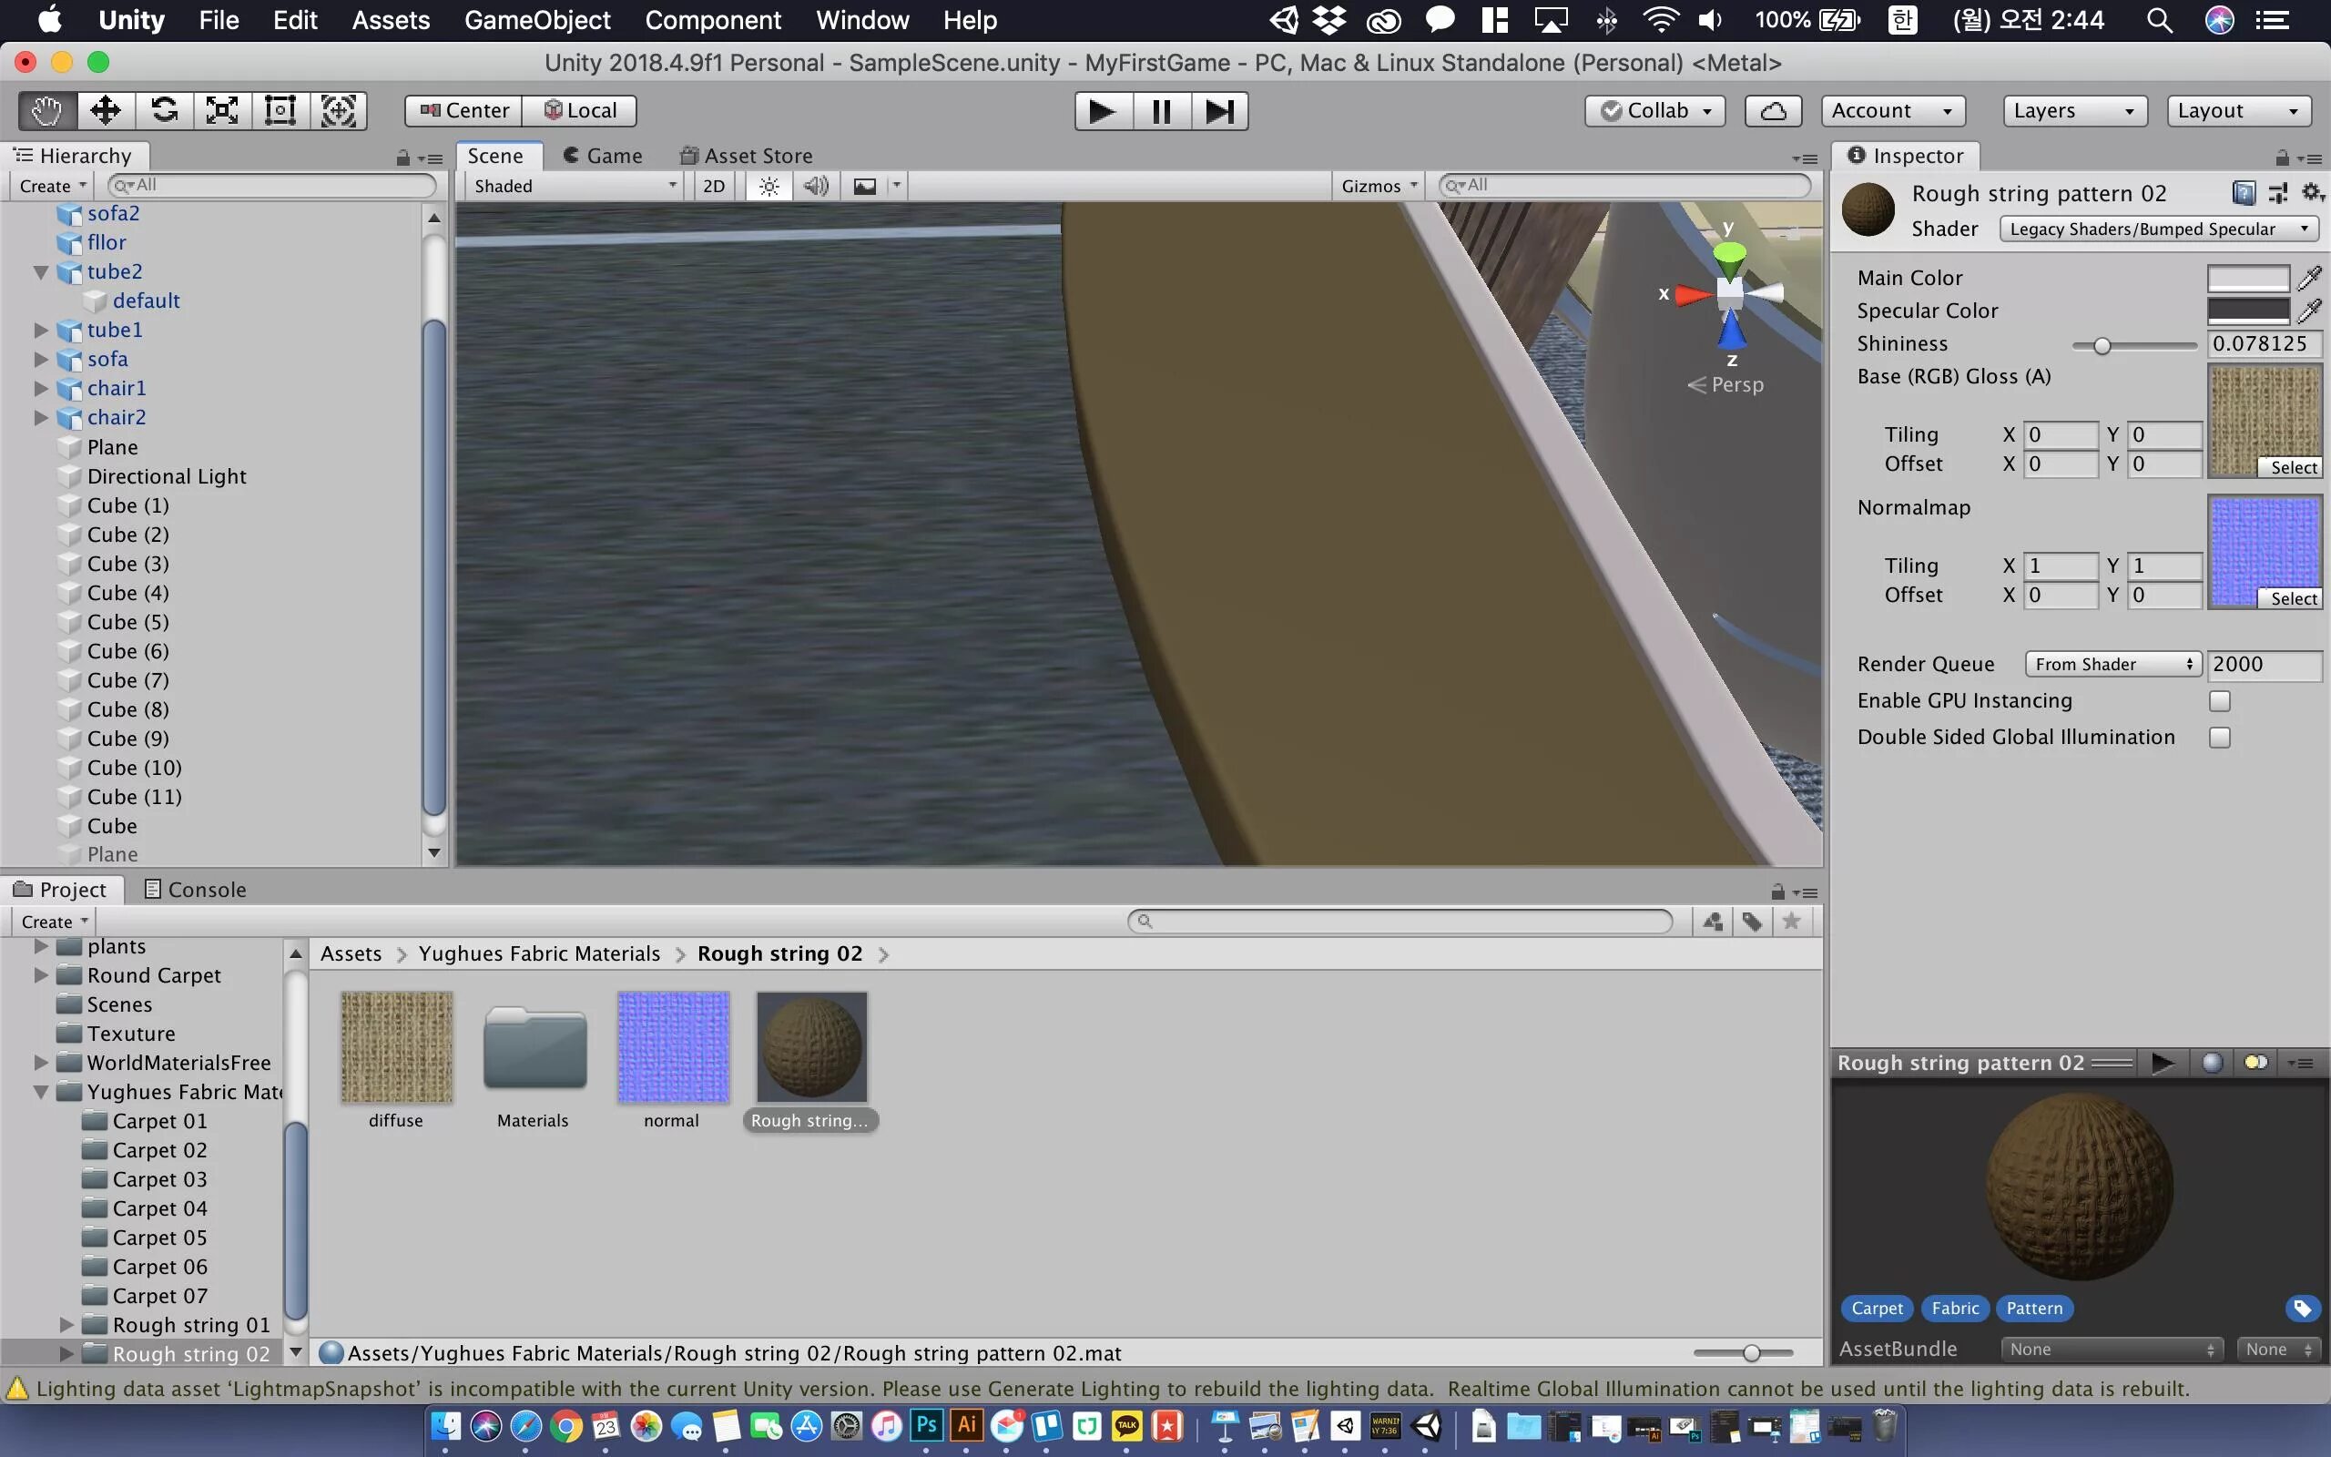The width and height of the screenshot is (2331, 1457).
Task: Click Select under Normalmap texture
Action: pyautogui.click(x=2293, y=598)
